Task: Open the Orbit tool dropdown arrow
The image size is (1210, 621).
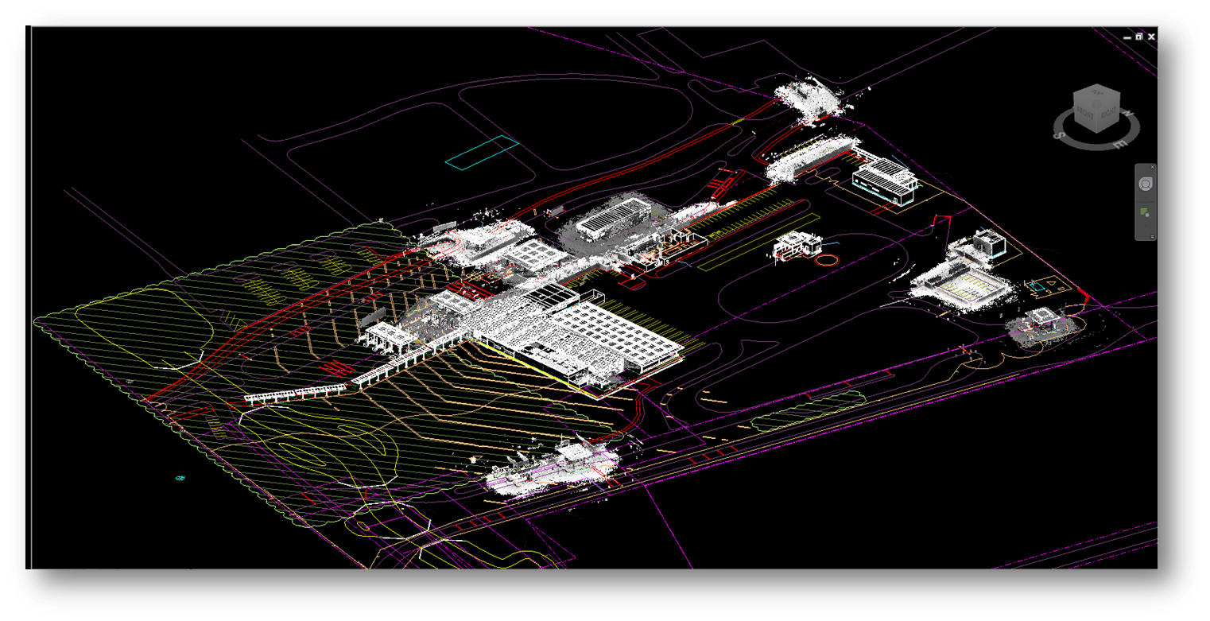Action: pos(1145,226)
